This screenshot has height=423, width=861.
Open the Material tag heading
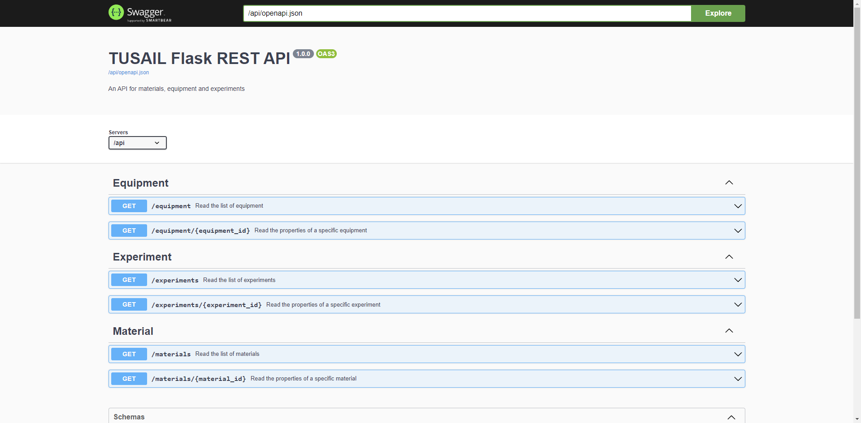[x=133, y=331]
